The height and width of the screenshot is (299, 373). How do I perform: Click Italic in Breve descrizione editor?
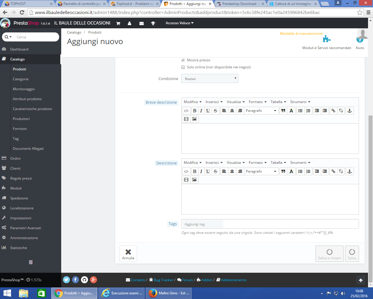pyautogui.click(x=201, y=111)
